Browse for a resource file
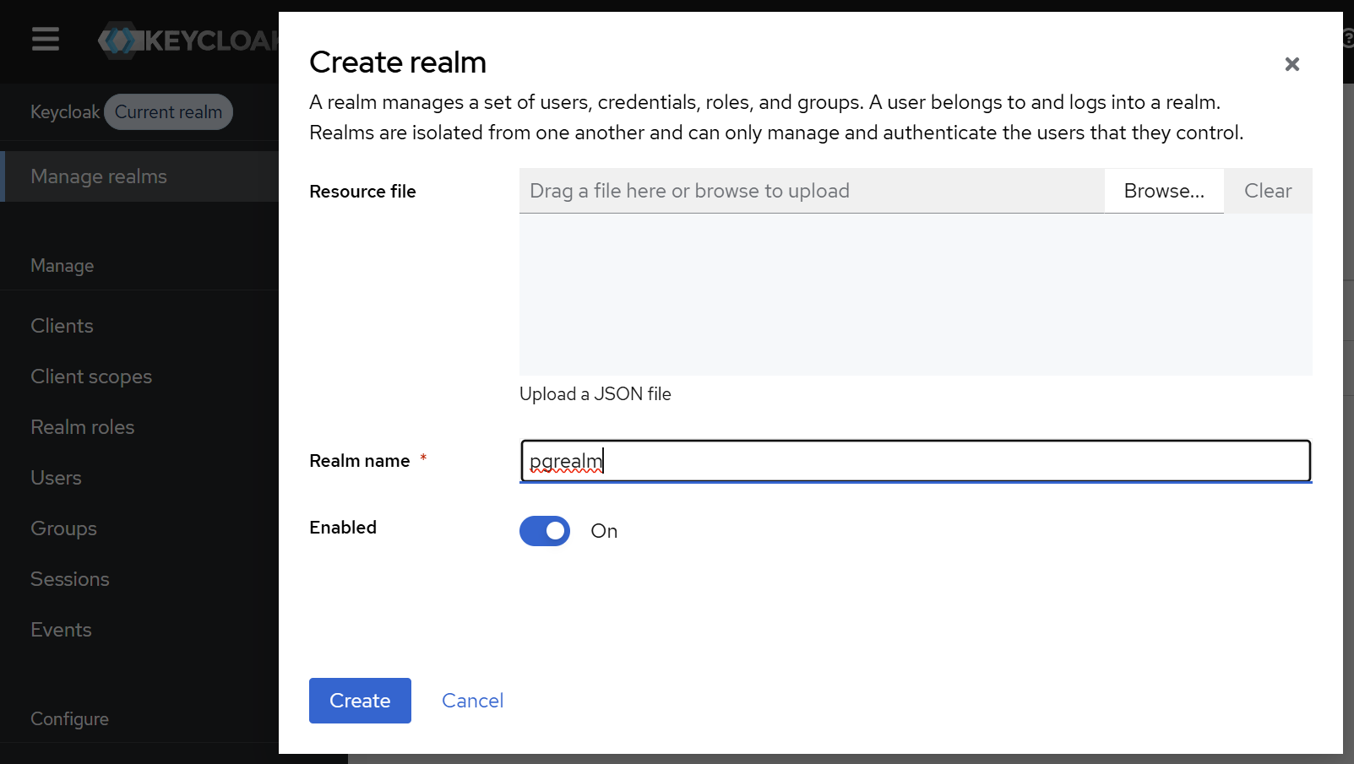Viewport: 1354px width, 764px height. [1163, 191]
